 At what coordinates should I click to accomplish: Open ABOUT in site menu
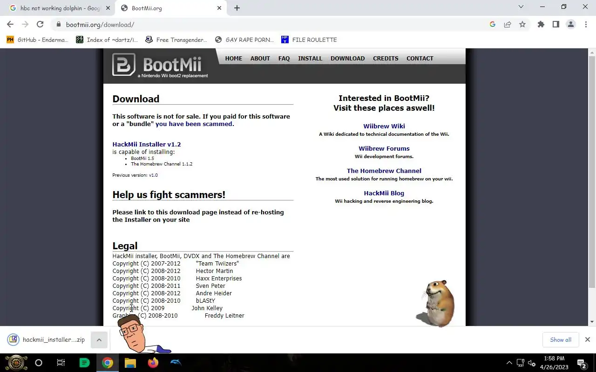click(x=260, y=58)
